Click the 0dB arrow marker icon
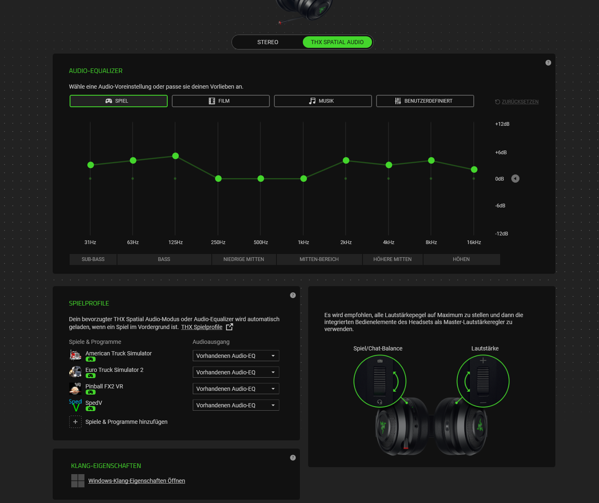This screenshot has height=503, width=599. pos(515,179)
